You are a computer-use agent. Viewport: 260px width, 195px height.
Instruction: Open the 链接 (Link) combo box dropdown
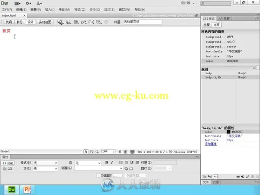point(121,168)
